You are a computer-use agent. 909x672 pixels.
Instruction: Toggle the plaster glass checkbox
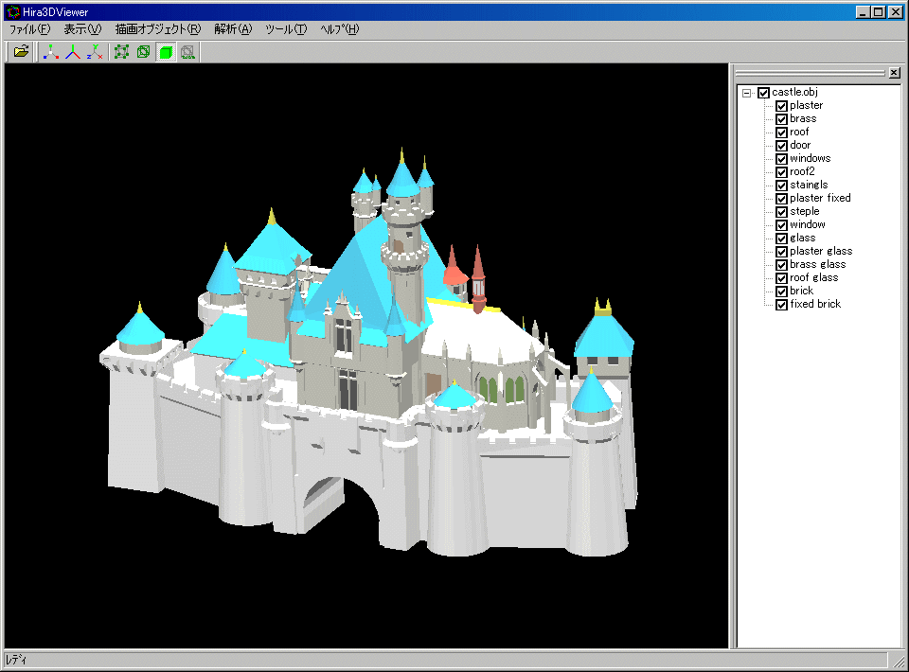781,252
